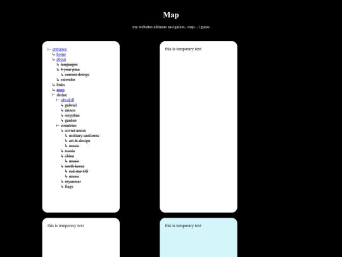Screen dimensions: 342x257
Task: Click temporary text in bottom left card
Action: 66,225
